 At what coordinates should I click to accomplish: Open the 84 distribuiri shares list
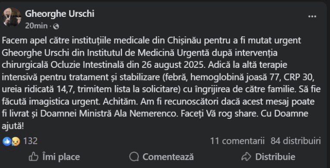(295, 141)
